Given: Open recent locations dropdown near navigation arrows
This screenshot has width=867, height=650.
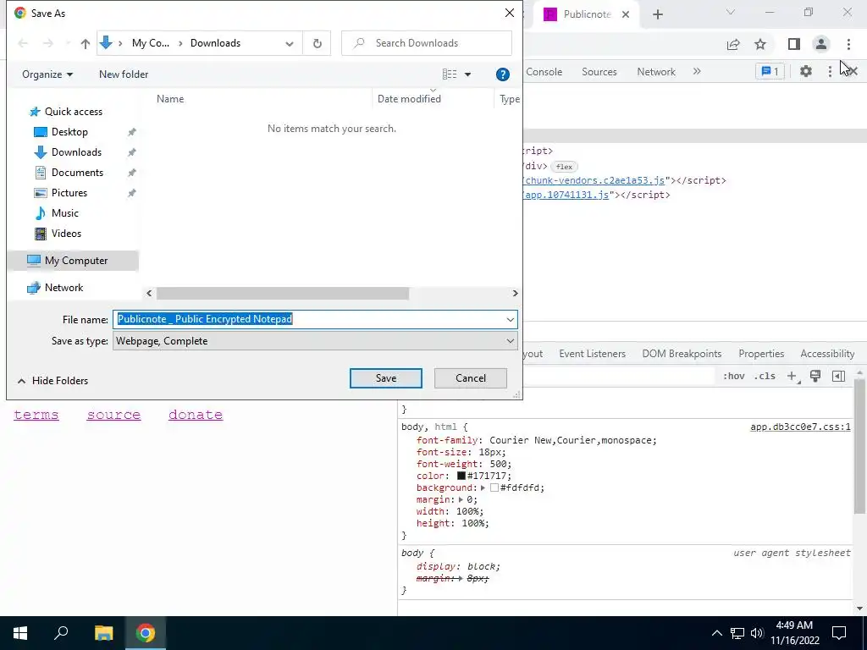Looking at the screenshot, I should click(x=68, y=43).
